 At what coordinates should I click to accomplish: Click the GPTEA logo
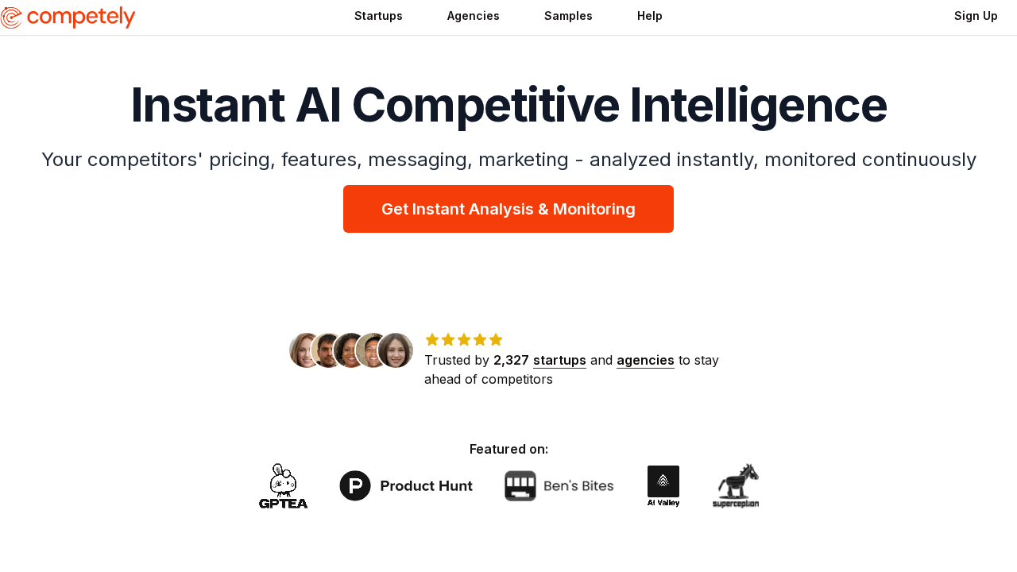click(283, 485)
